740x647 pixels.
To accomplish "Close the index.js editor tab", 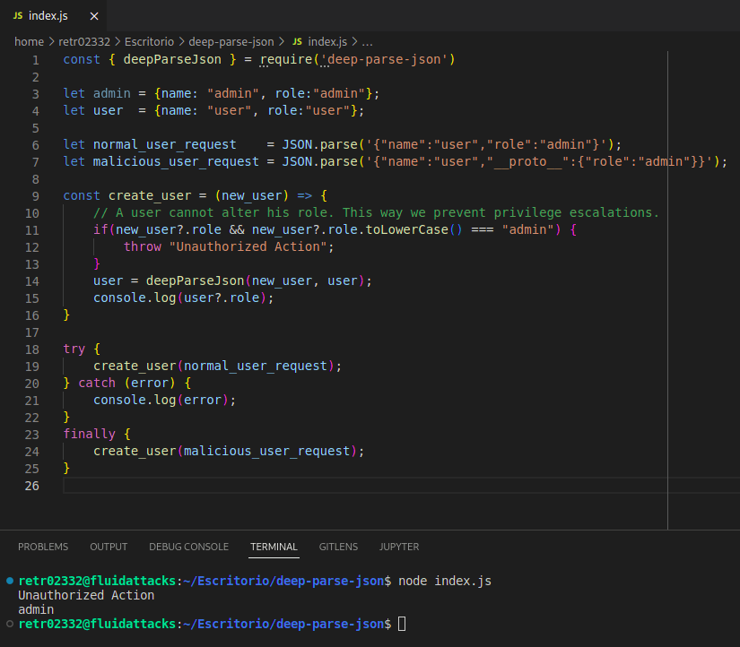I will [x=94, y=16].
